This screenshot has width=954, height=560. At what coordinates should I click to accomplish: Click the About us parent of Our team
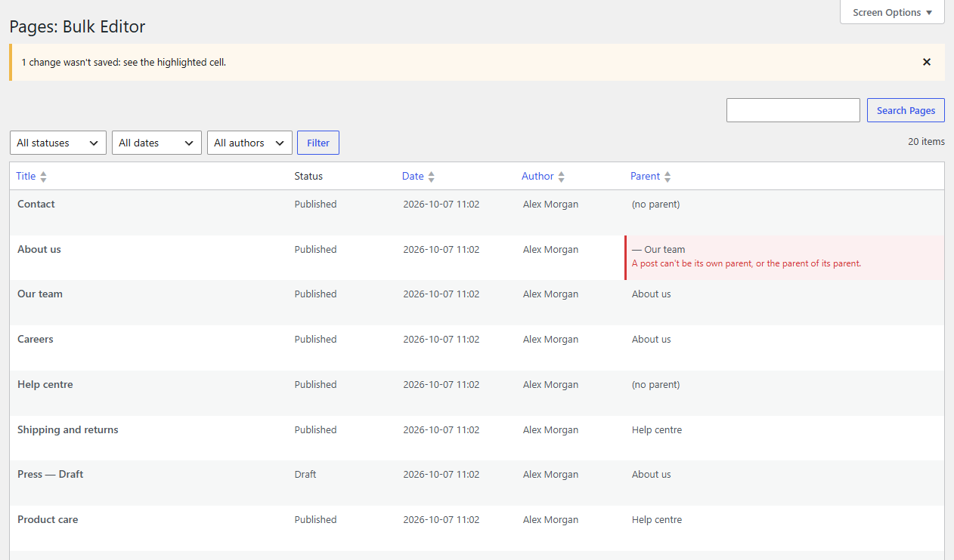652,294
